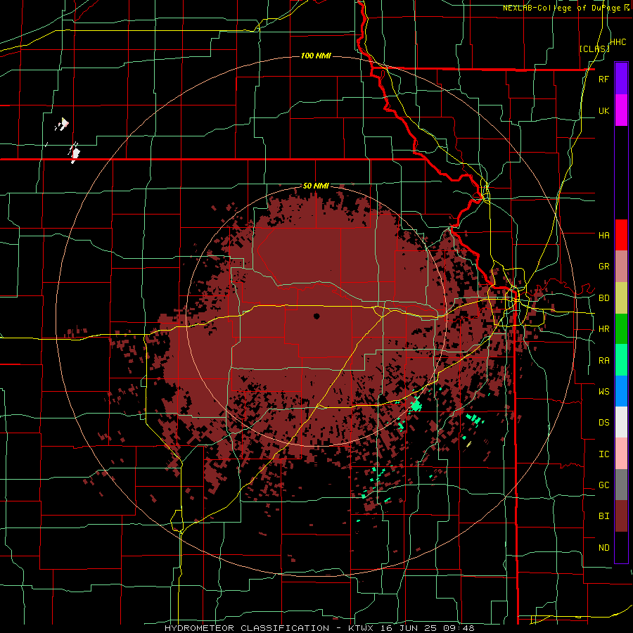Click the HHC product label
Image resolution: width=633 pixels, height=633 pixels.
(x=618, y=42)
